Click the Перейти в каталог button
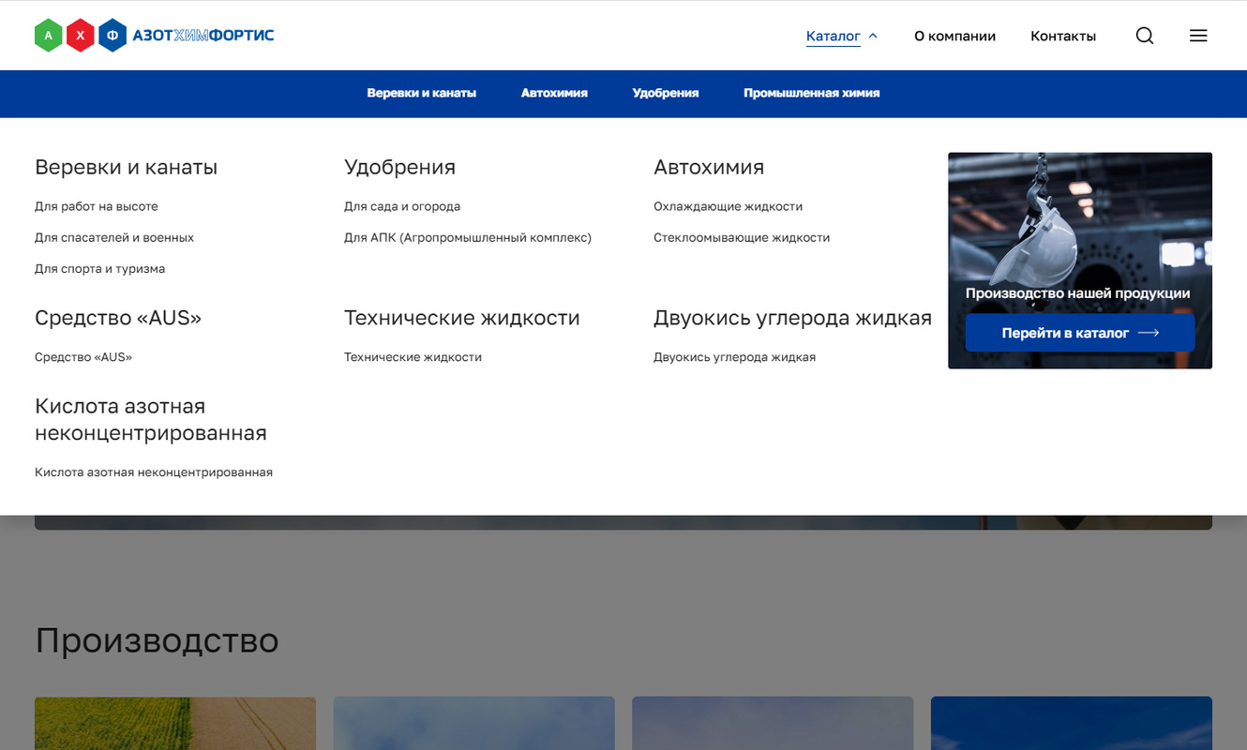This screenshot has width=1247, height=750. [x=1080, y=333]
